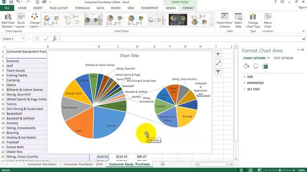Select the Size & Properties icon
Screen dimensions: 307x172
265,66
